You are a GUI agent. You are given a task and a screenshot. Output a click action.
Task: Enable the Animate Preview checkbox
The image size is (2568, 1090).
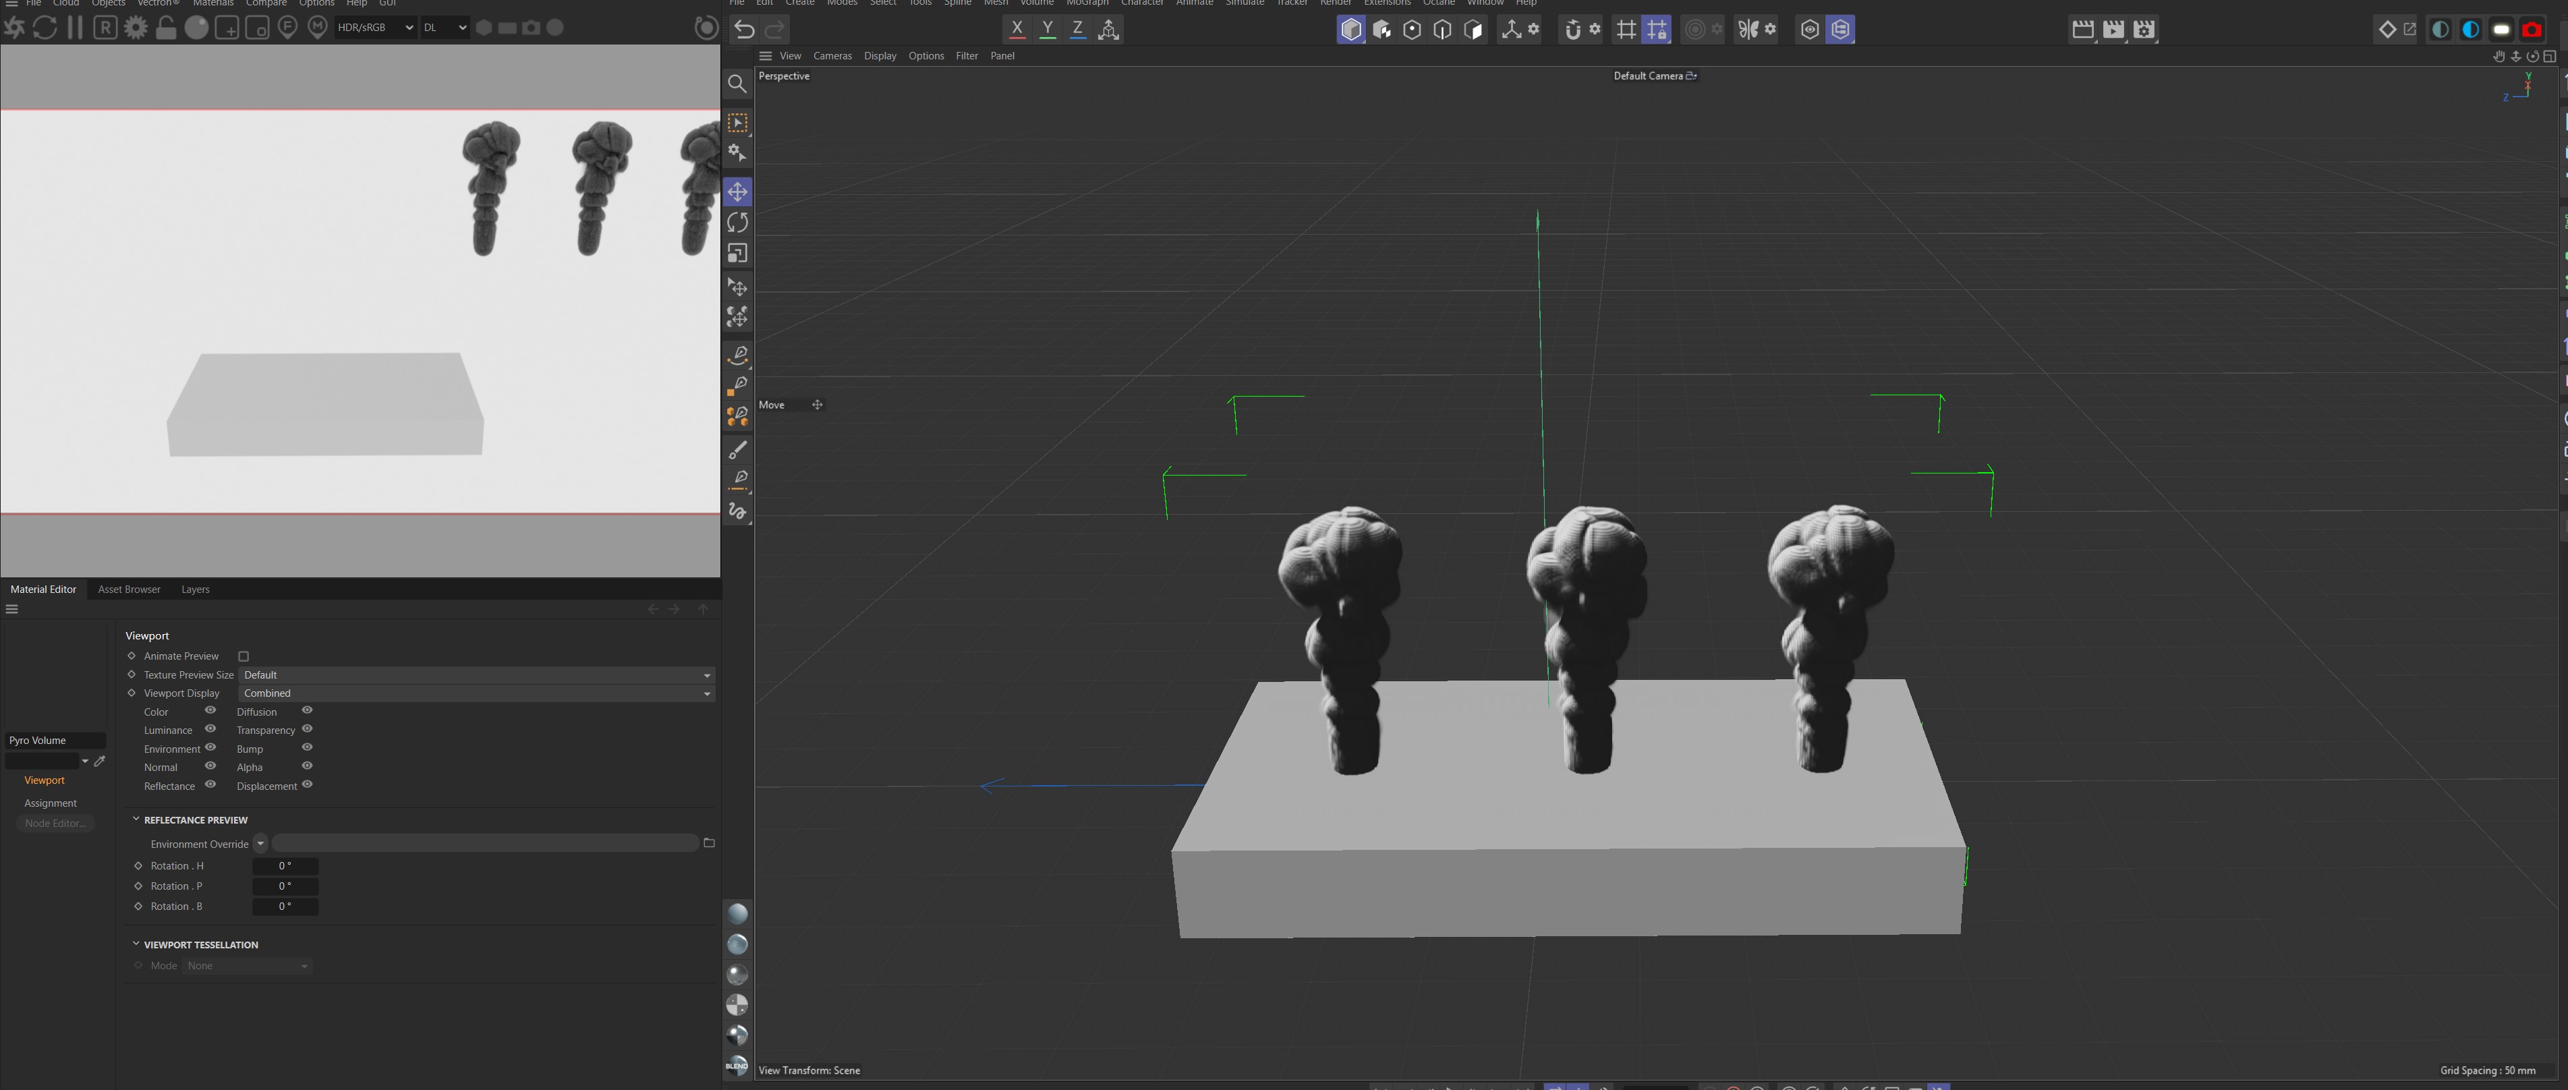[x=244, y=656]
